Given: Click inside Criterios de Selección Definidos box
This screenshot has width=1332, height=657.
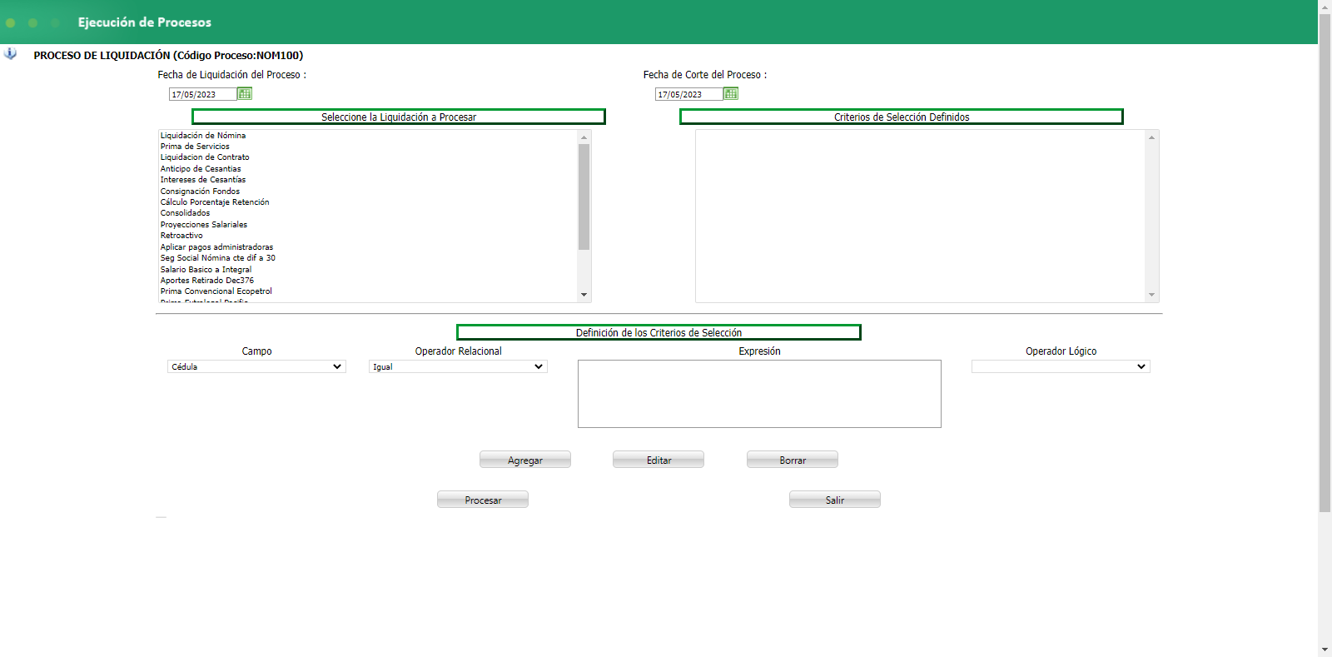Looking at the screenshot, I should coord(920,216).
